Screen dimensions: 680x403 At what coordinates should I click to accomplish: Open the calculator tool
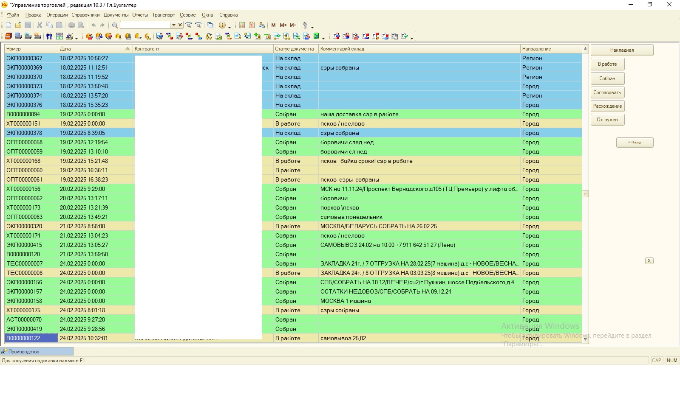coord(242,25)
